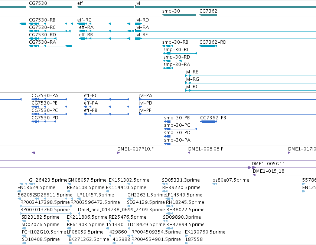Click the eff gene bar
The width and height of the screenshot is (316, 245).
pos(105,7)
